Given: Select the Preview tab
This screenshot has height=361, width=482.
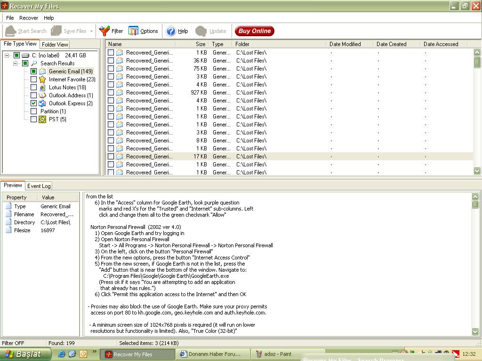Looking at the screenshot, I should click(13, 185).
